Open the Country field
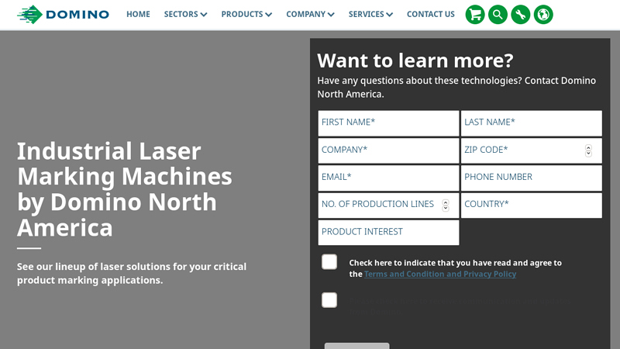Screen dimensions: 620x349 pyautogui.click(x=532, y=205)
